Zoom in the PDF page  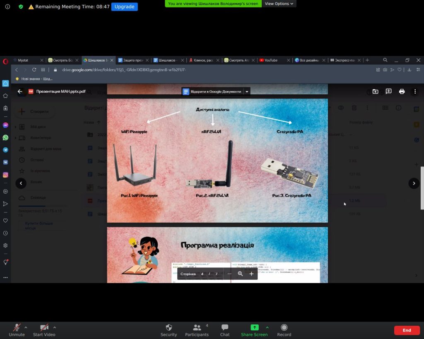pos(251,274)
